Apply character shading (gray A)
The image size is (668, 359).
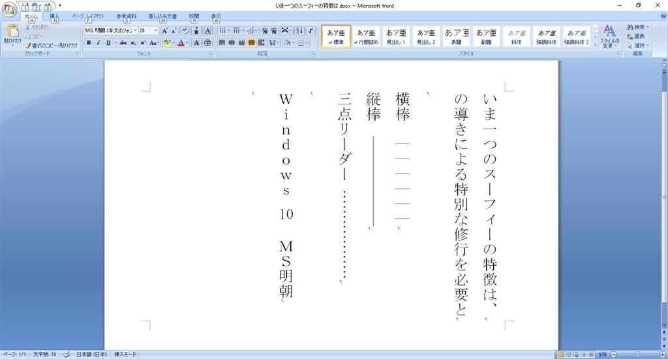click(x=196, y=42)
